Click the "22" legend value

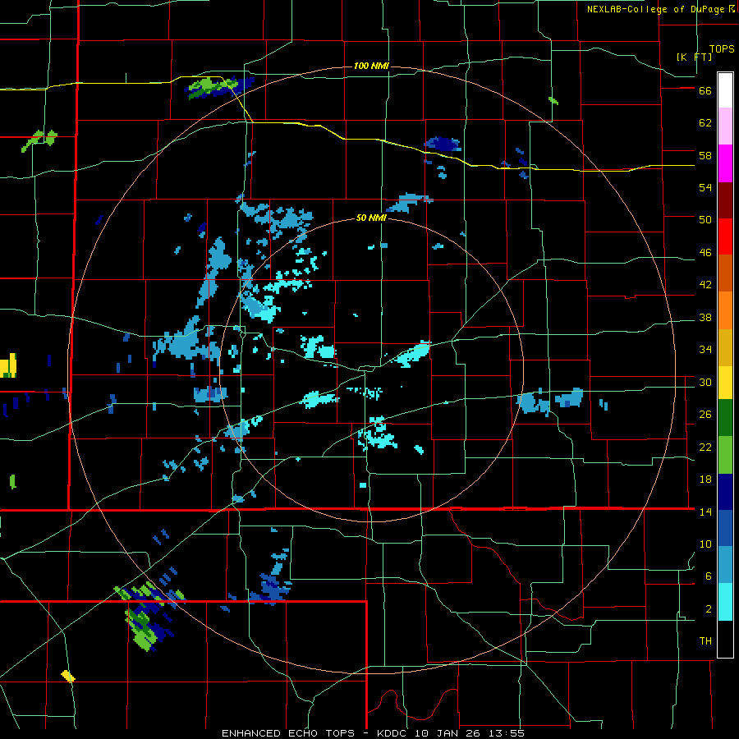coord(705,448)
